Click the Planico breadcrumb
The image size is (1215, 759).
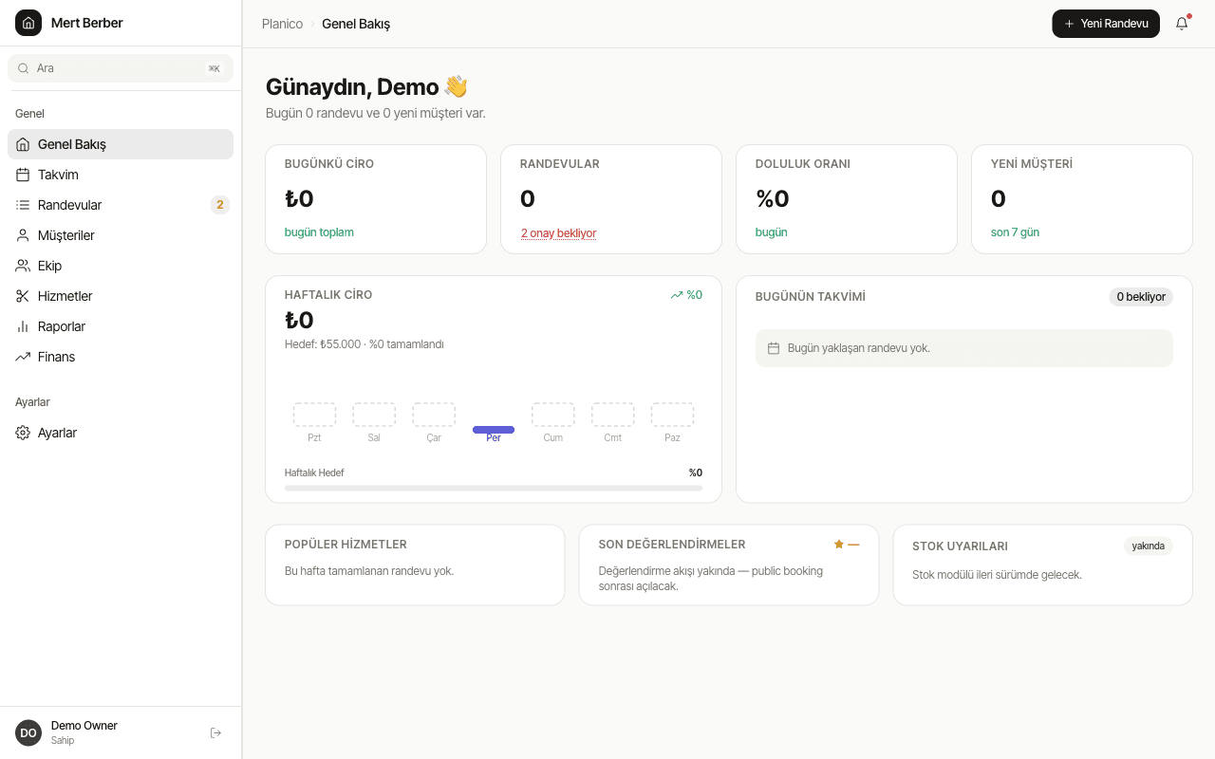[282, 24]
